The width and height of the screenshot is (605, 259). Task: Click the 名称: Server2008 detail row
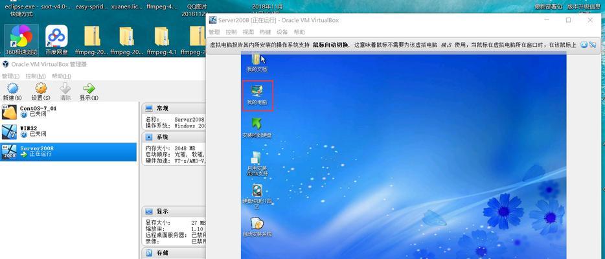pos(176,120)
